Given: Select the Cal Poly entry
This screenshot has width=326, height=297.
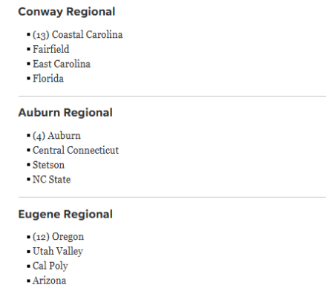Looking at the screenshot, I should click(50, 266).
